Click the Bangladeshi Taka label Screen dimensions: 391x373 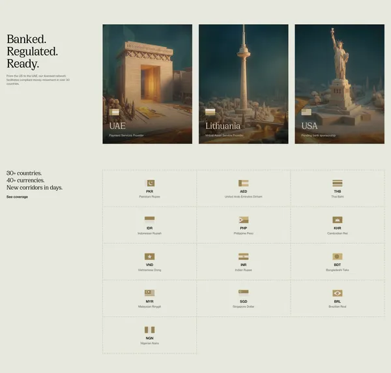click(x=338, y=270)
